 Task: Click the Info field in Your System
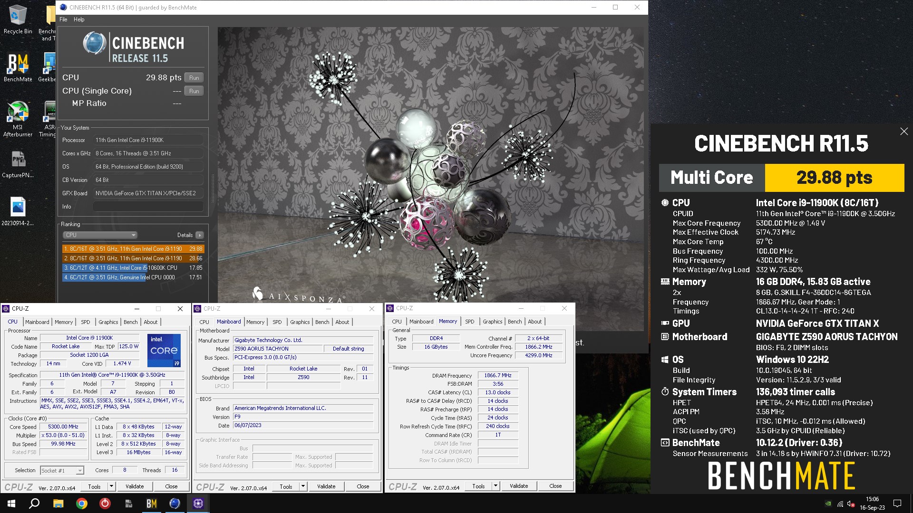pyautogui.click(x=148, y=207)
